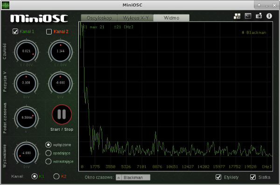The width and height of the screenshot is (280, 185).
Task: Click the 1775 frequency axis label
Action: 95,167
